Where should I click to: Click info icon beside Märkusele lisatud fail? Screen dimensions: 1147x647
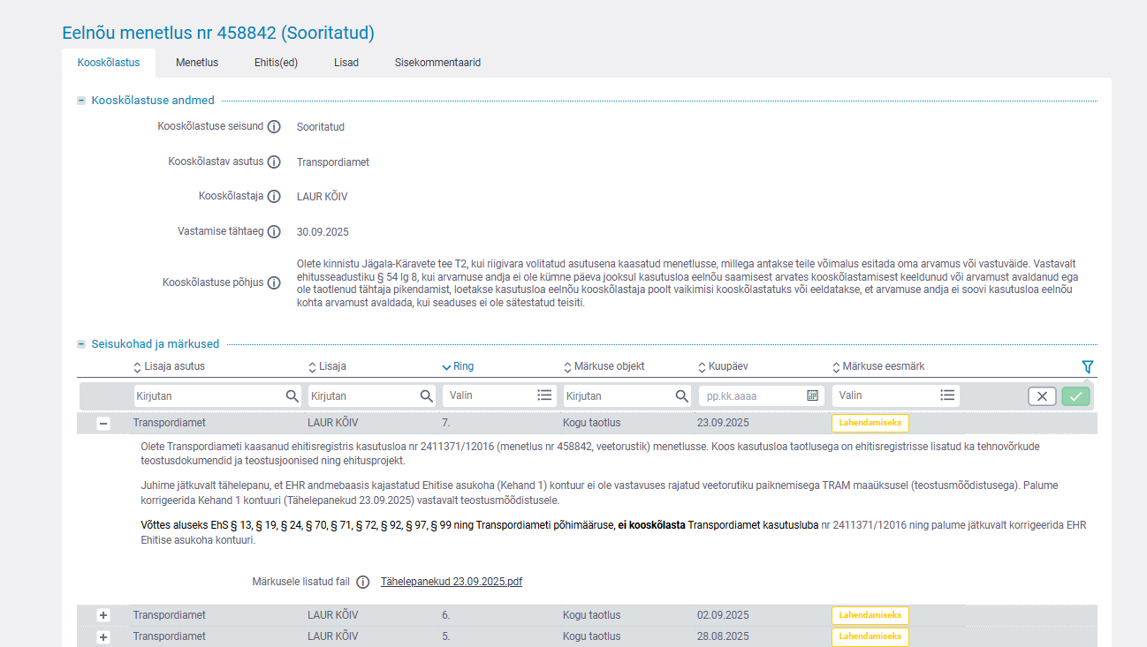pyautogui.click(x=362, y=582)
